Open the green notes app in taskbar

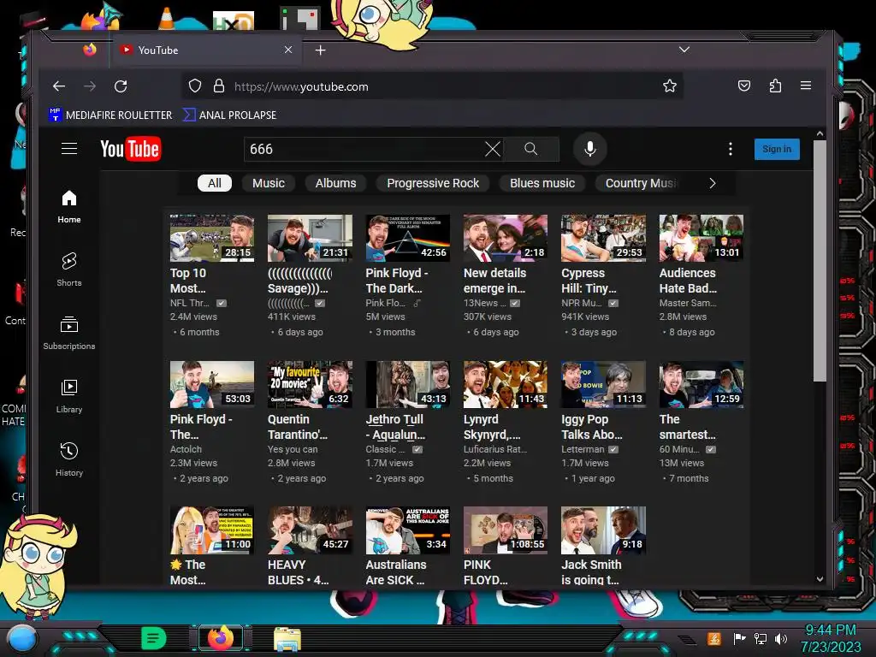tap(154, 638)
